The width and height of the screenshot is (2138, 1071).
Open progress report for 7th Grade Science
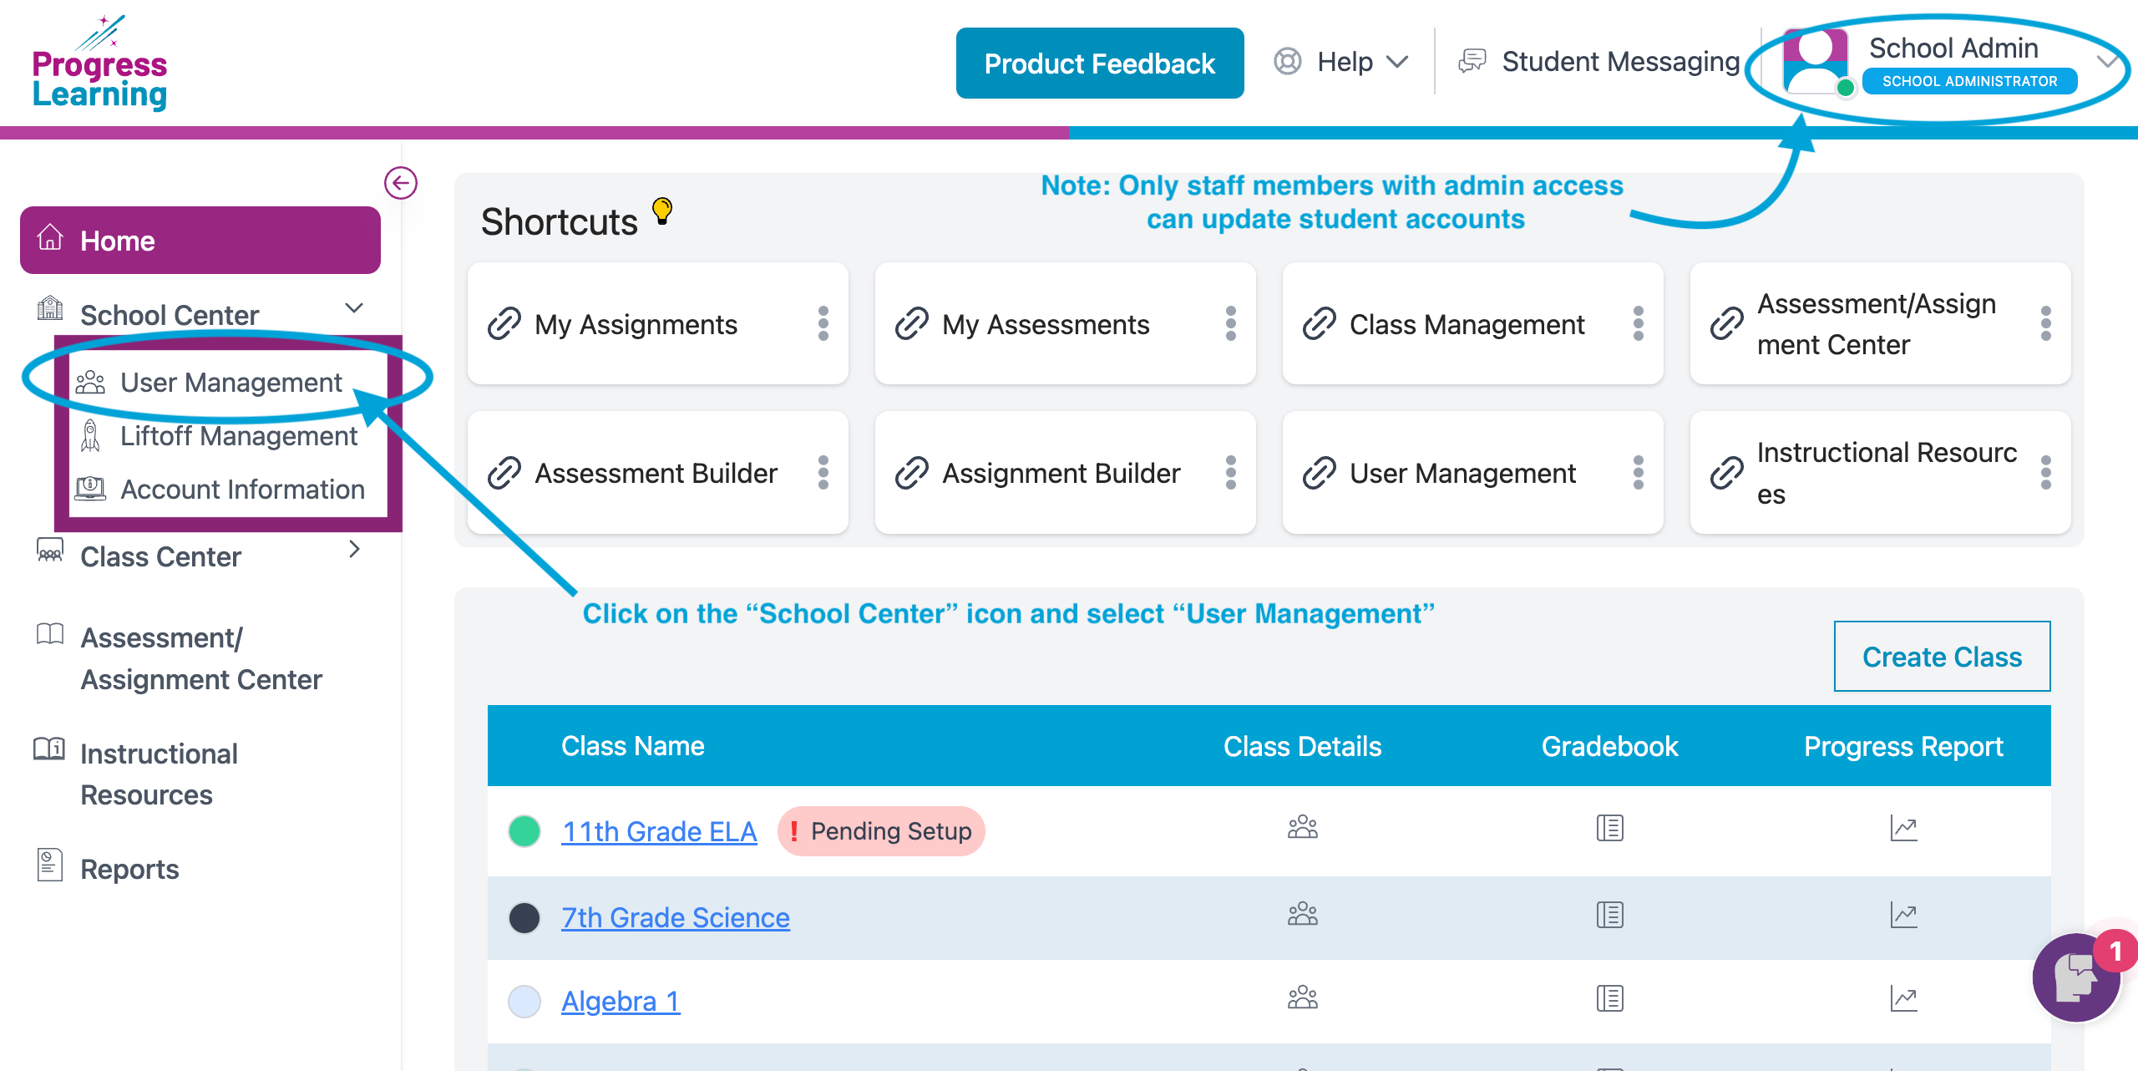tap(1904, 915)
